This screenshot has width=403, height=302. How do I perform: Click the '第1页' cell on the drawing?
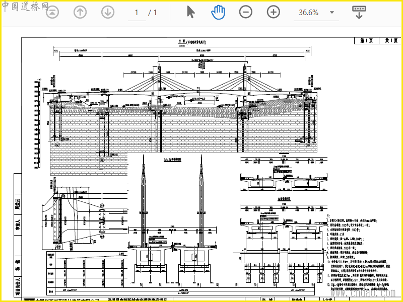(x=367, y=41)
